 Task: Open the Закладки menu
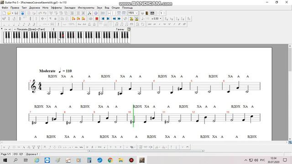70,8
